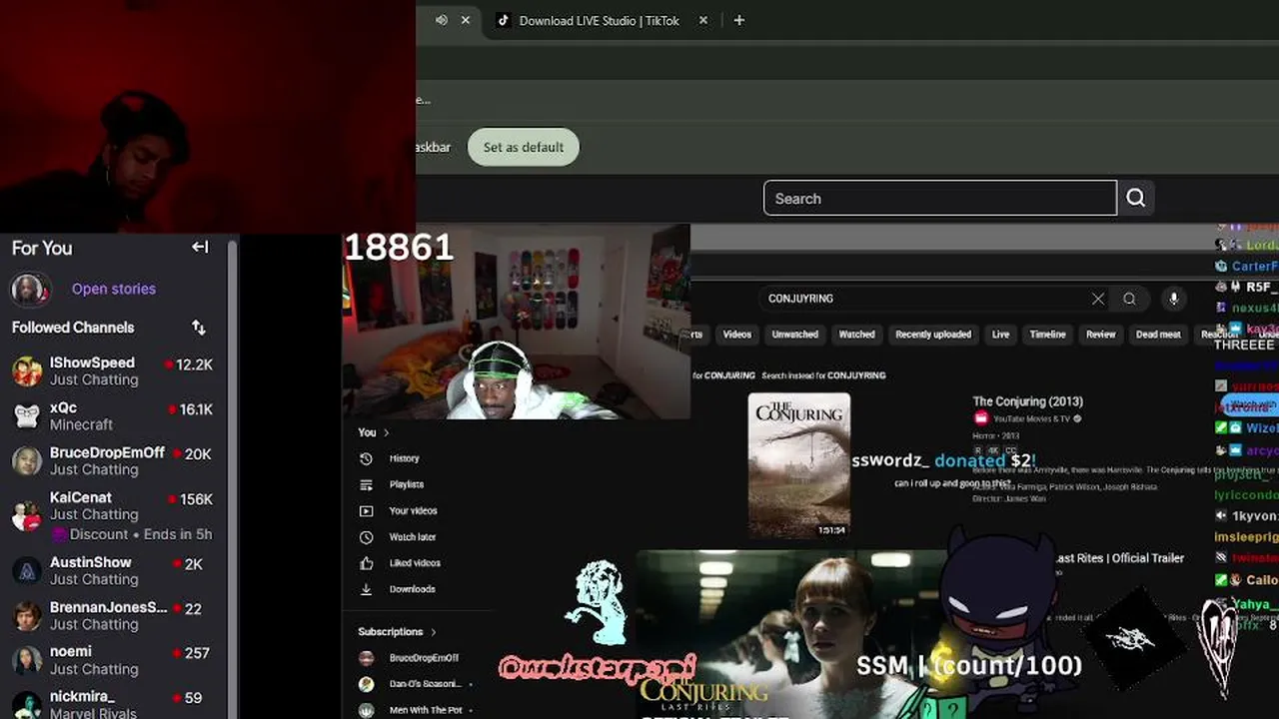Click the Your videos play icon
1279x719 pixels.
(x=367, y=510)
